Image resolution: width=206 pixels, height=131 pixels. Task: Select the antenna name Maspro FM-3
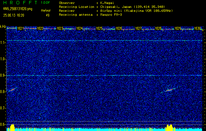[111, 15]
